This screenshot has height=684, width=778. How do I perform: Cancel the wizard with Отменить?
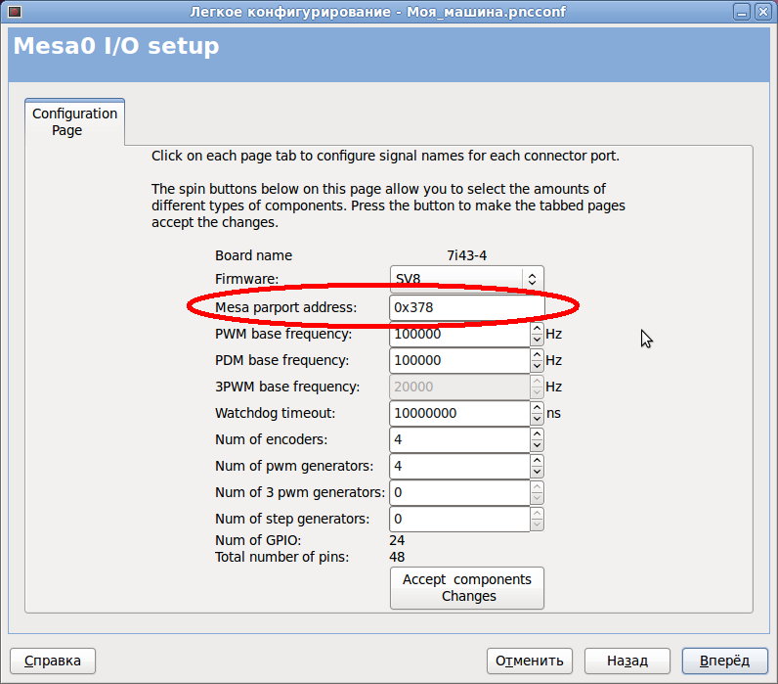point(530,661)
